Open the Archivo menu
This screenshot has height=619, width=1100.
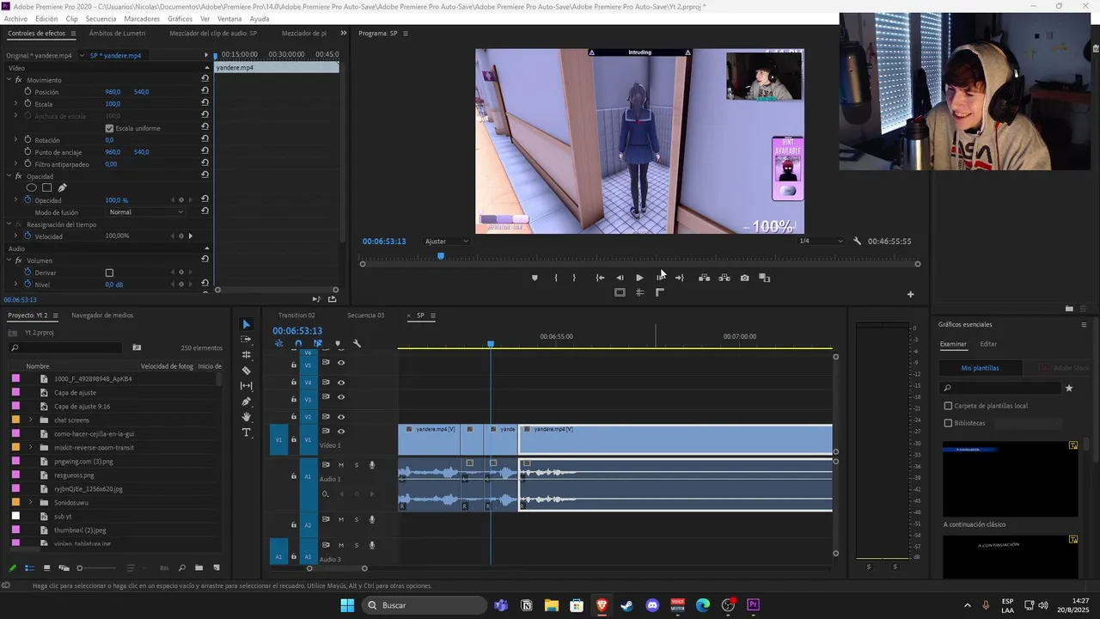tap(15, 18)
